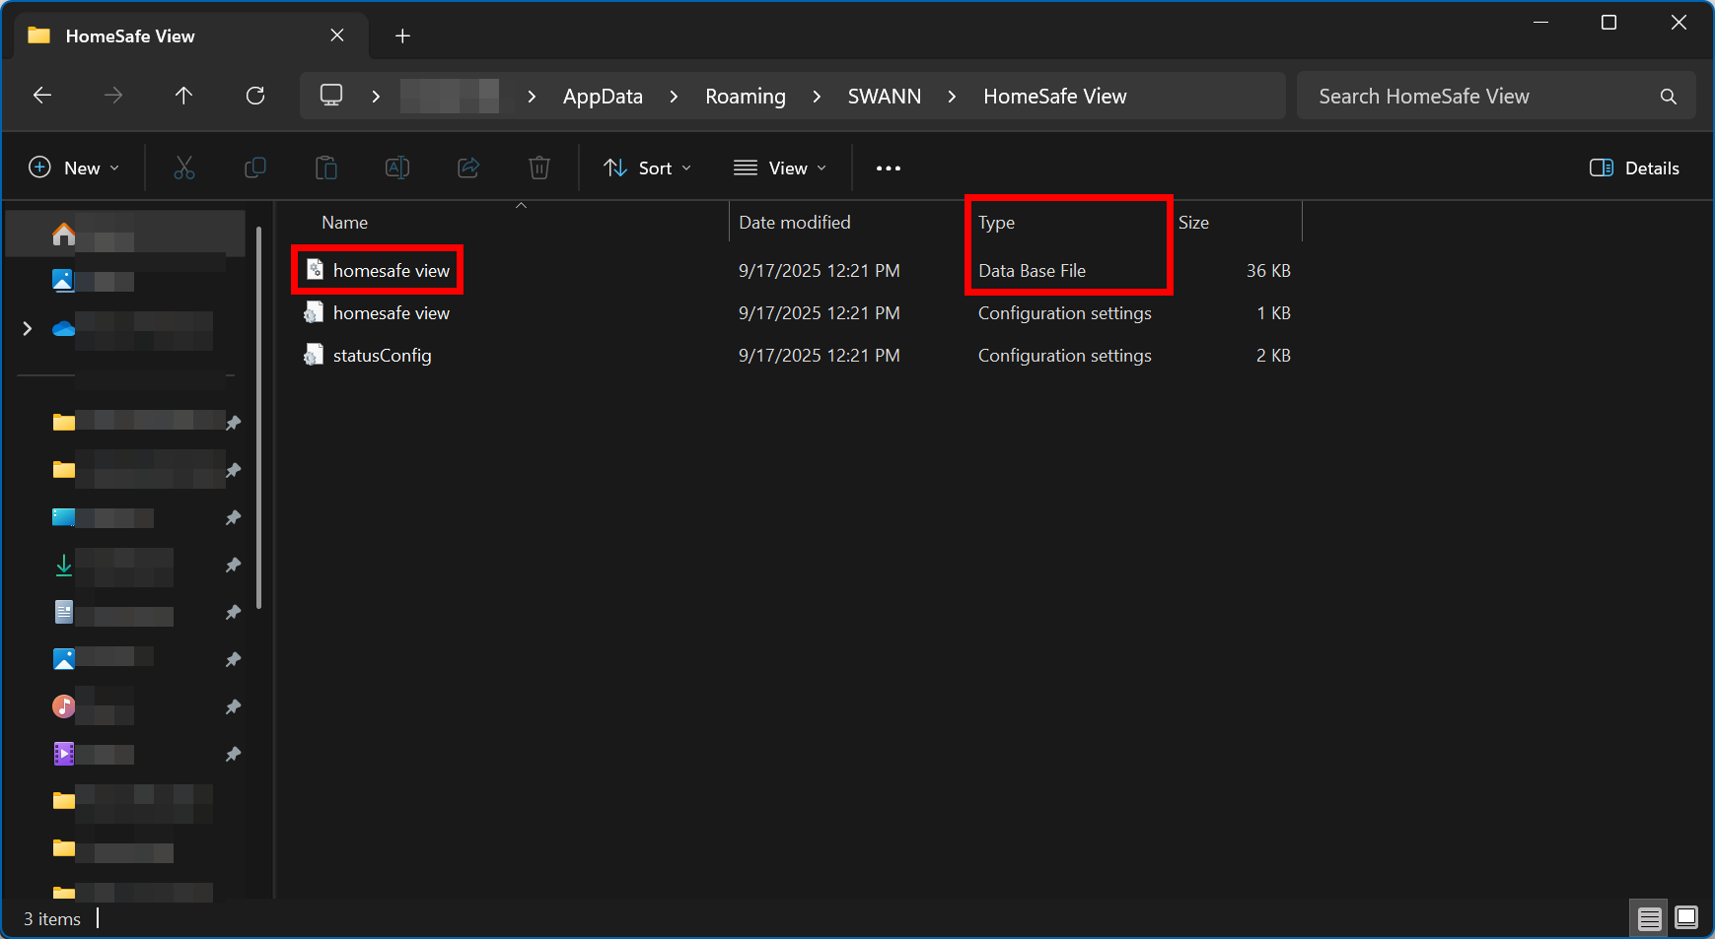Open the See more ellipsis menu
1715x939 pixels.
(889, 168)
